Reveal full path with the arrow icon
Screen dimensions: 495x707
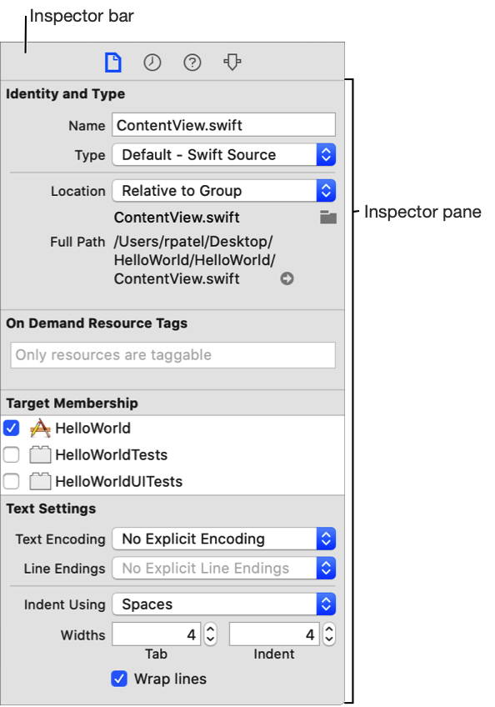pyautogui.click(x=287, y=278)
